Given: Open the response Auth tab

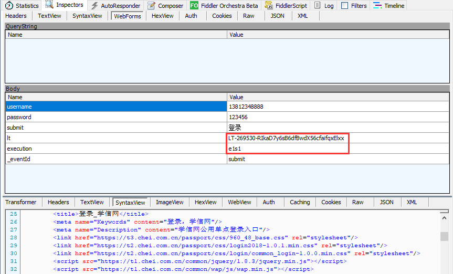Looking at the screenshot, I should coord(269,202).
